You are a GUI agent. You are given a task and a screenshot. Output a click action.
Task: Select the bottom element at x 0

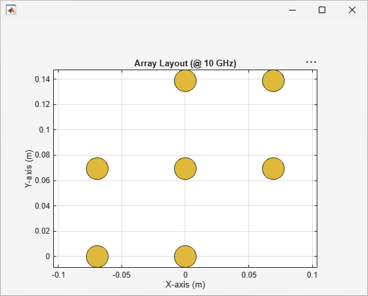[185, 257]
